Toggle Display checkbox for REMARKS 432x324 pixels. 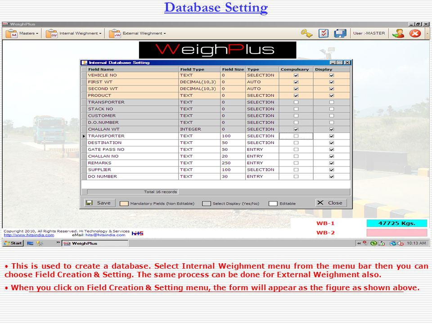click(332, 163)
